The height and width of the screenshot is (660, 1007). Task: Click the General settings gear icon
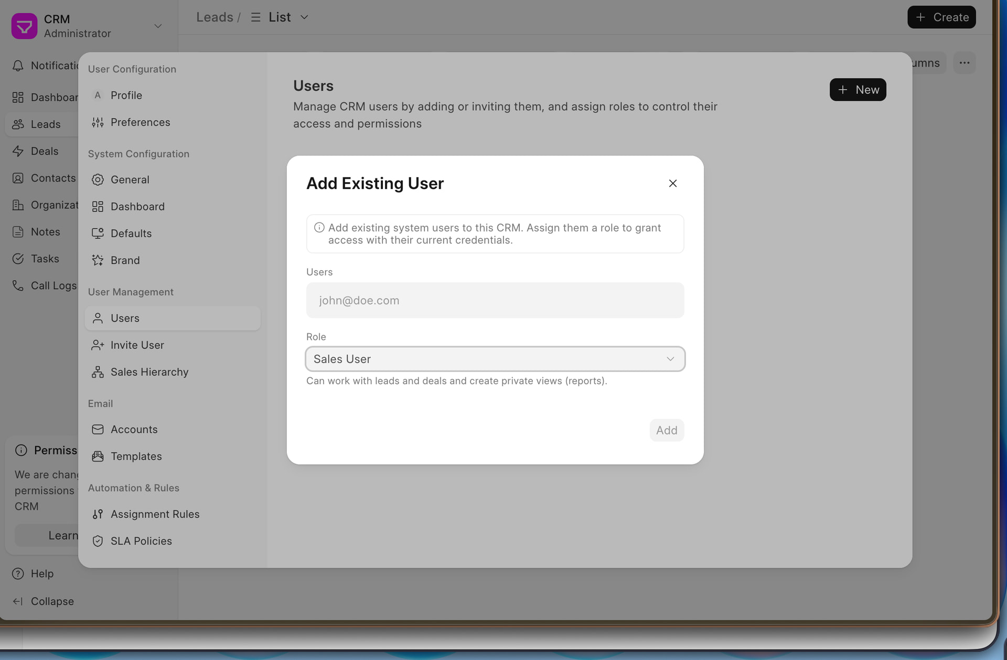pyautogui.click(x=98, y=179)
